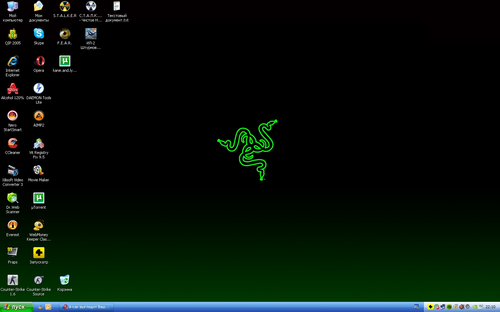Viewport: 500px width, 312px height.
Task: Select the Skype desktop icon
Action: tap(39, 34)
